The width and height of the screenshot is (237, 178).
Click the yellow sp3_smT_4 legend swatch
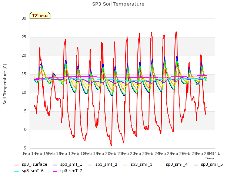[161, 165]
